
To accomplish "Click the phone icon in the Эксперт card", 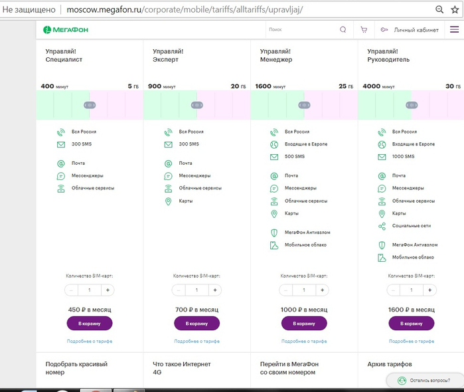I will pos(168,132).
